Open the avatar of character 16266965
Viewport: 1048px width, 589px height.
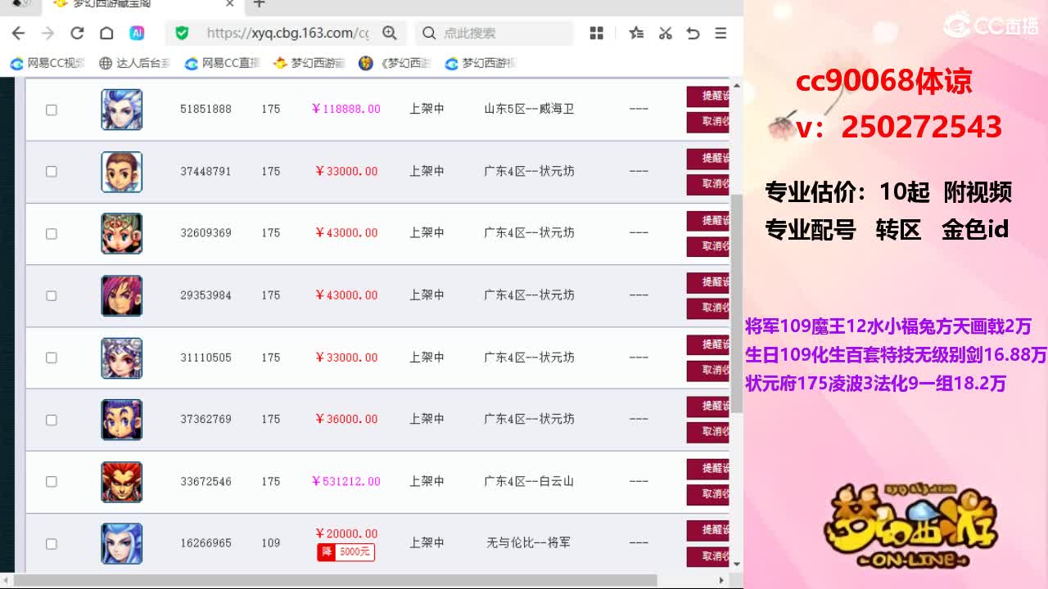point(122,544)
